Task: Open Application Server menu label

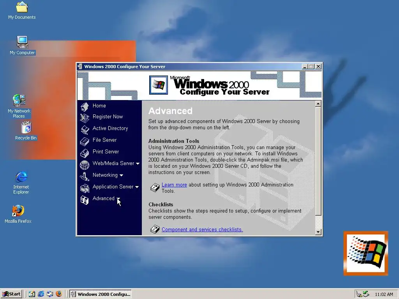Action: (x=113, y=187)
